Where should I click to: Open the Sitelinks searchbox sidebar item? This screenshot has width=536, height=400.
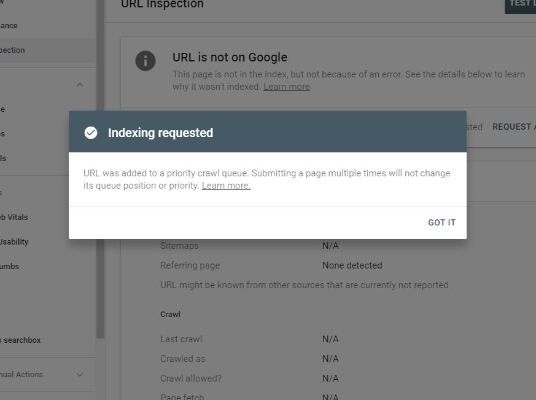click(47, 340)
